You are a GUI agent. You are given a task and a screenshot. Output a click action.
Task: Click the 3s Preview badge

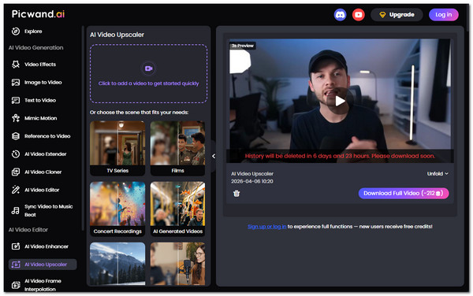(x=243, y=46)
